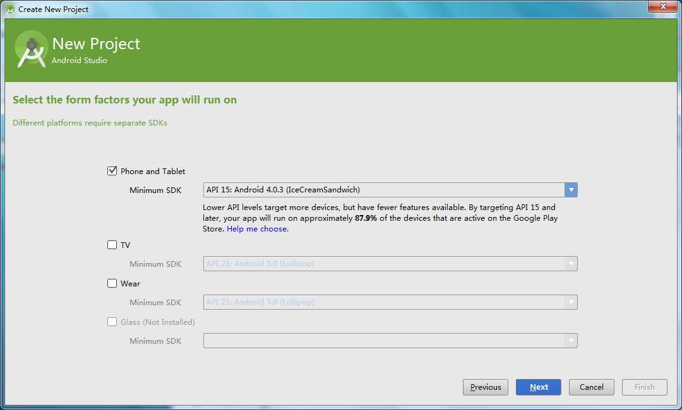Open the TV Minimum SDK dropdown
This screenshot has width=682, height=410.
[x=390, y=264]
